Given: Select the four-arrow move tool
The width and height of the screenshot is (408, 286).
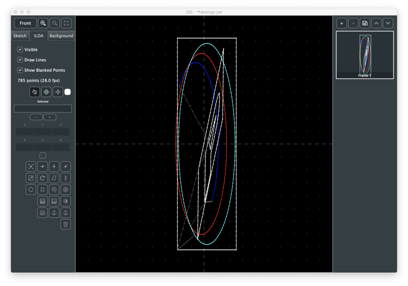Looking at the screenshot, I should click(x=46, y=92).
